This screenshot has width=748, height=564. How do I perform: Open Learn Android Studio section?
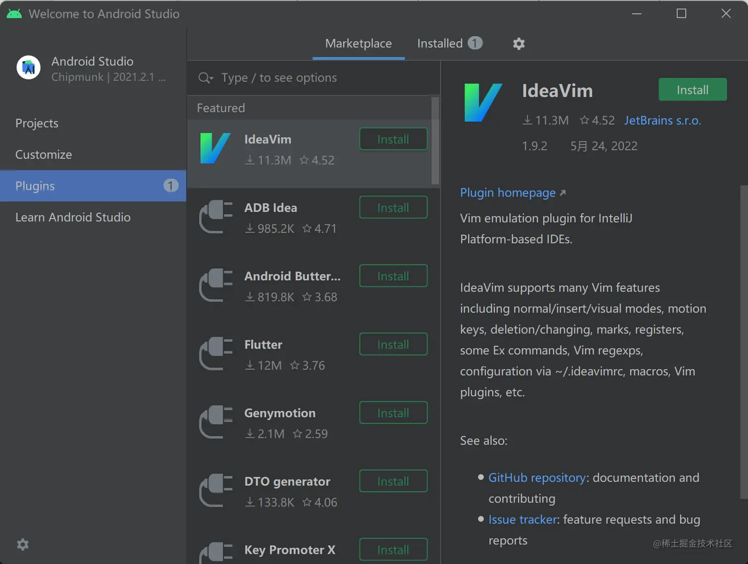pos(93,217)
